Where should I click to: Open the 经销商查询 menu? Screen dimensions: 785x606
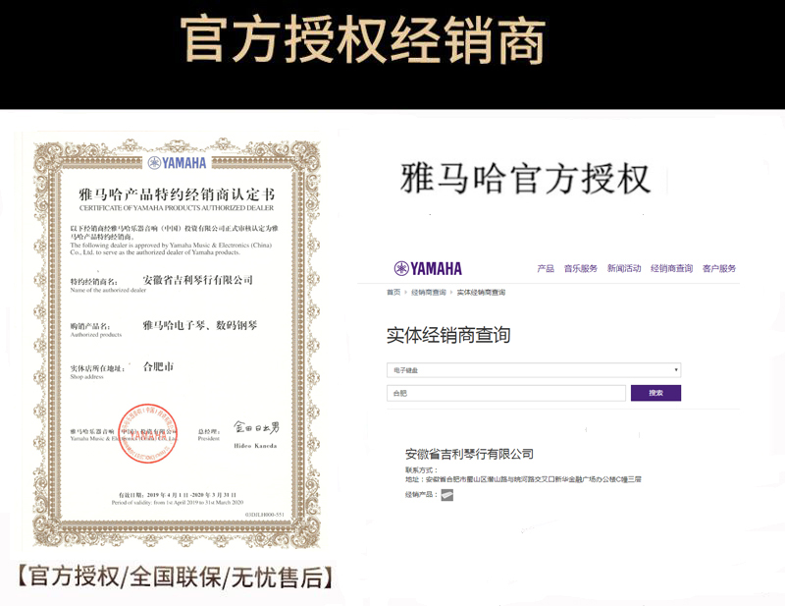click(x=671, y=269)
